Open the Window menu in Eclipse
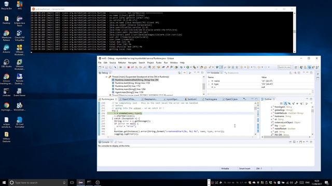The height and width of the screenshot is (186, 332). tap(174, 63)
